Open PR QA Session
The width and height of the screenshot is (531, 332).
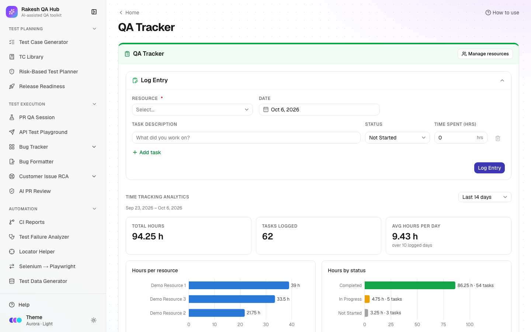[x=53, y=117]
